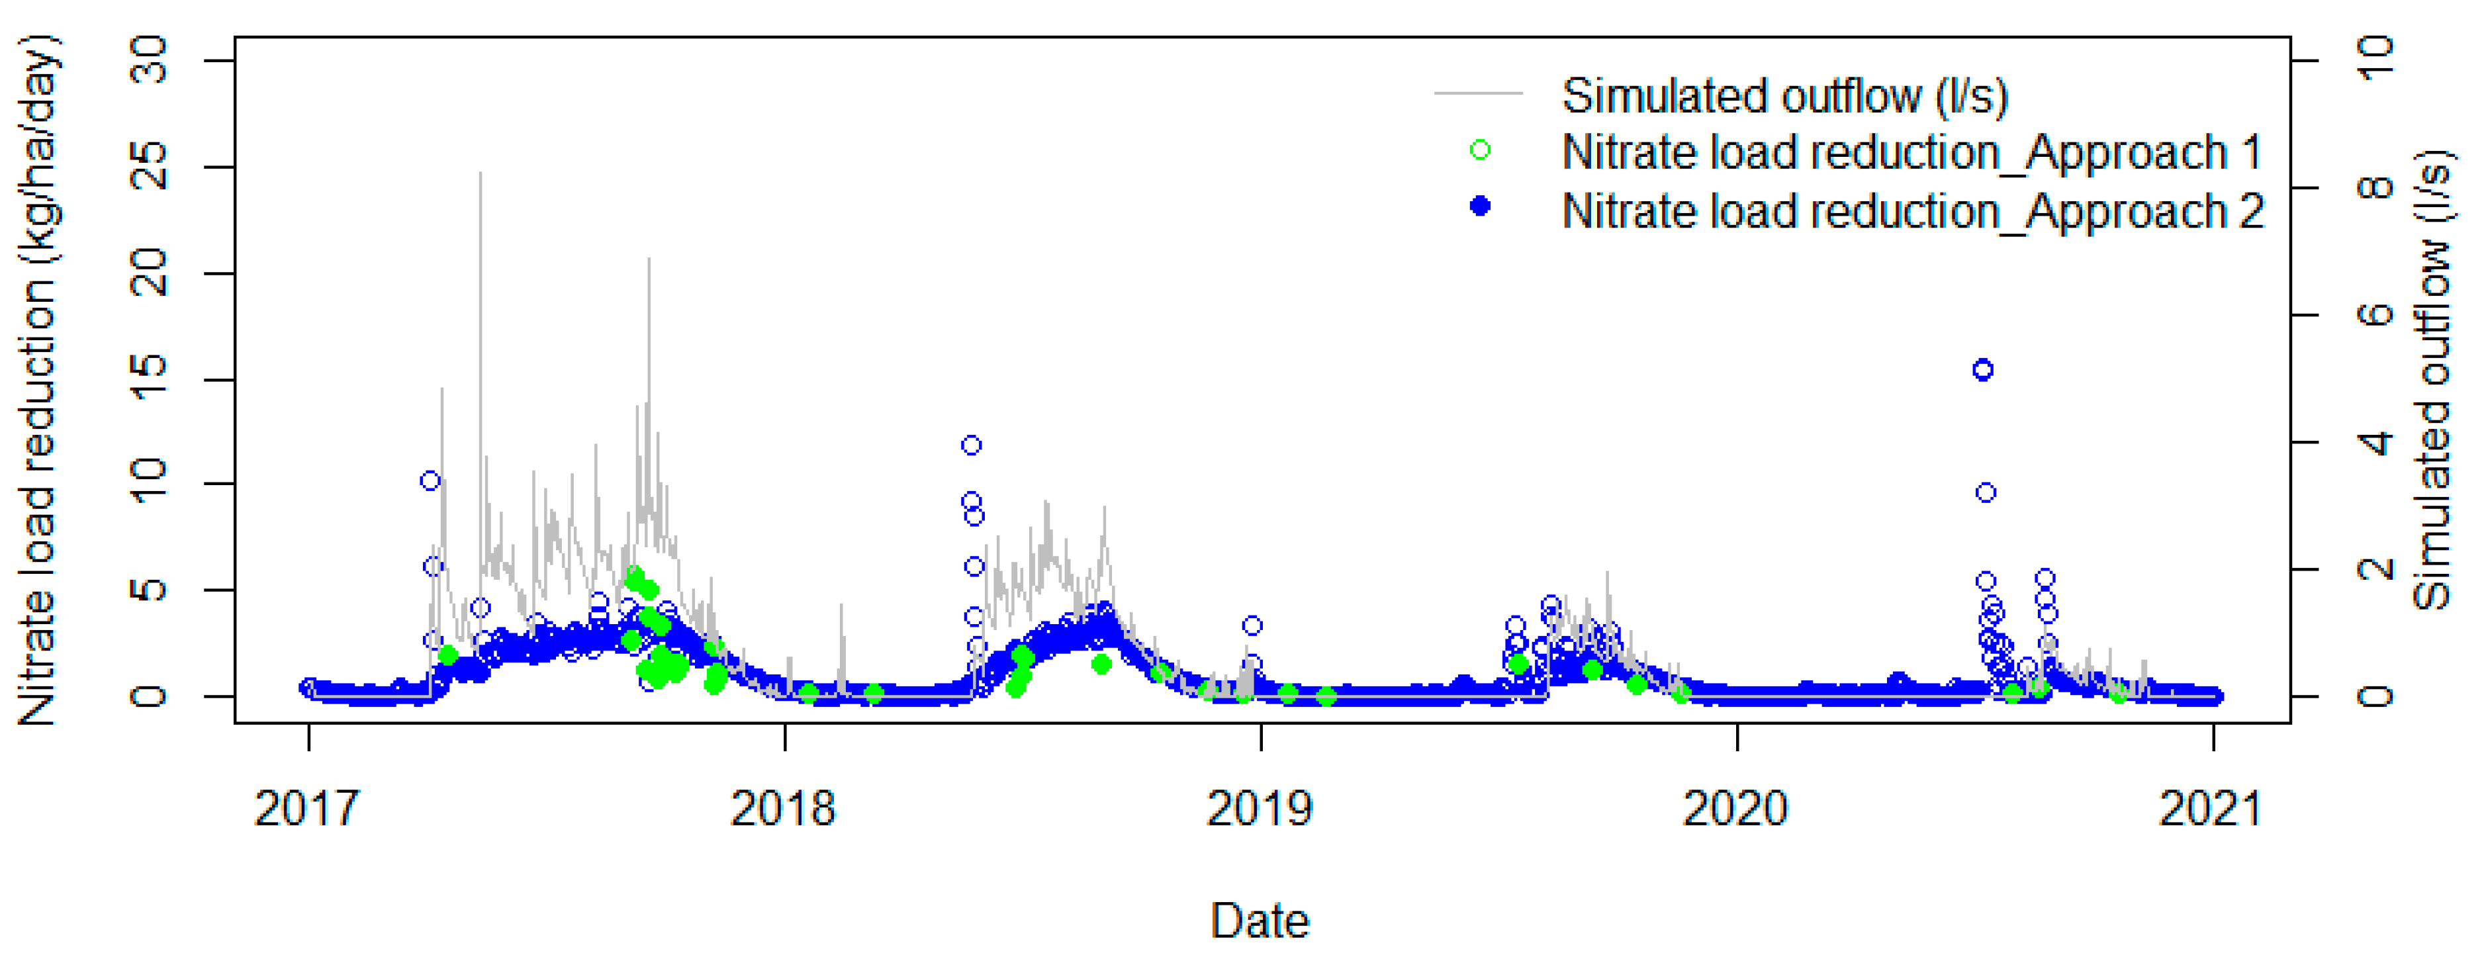Click the 2018 x-axis tick label

783,807
